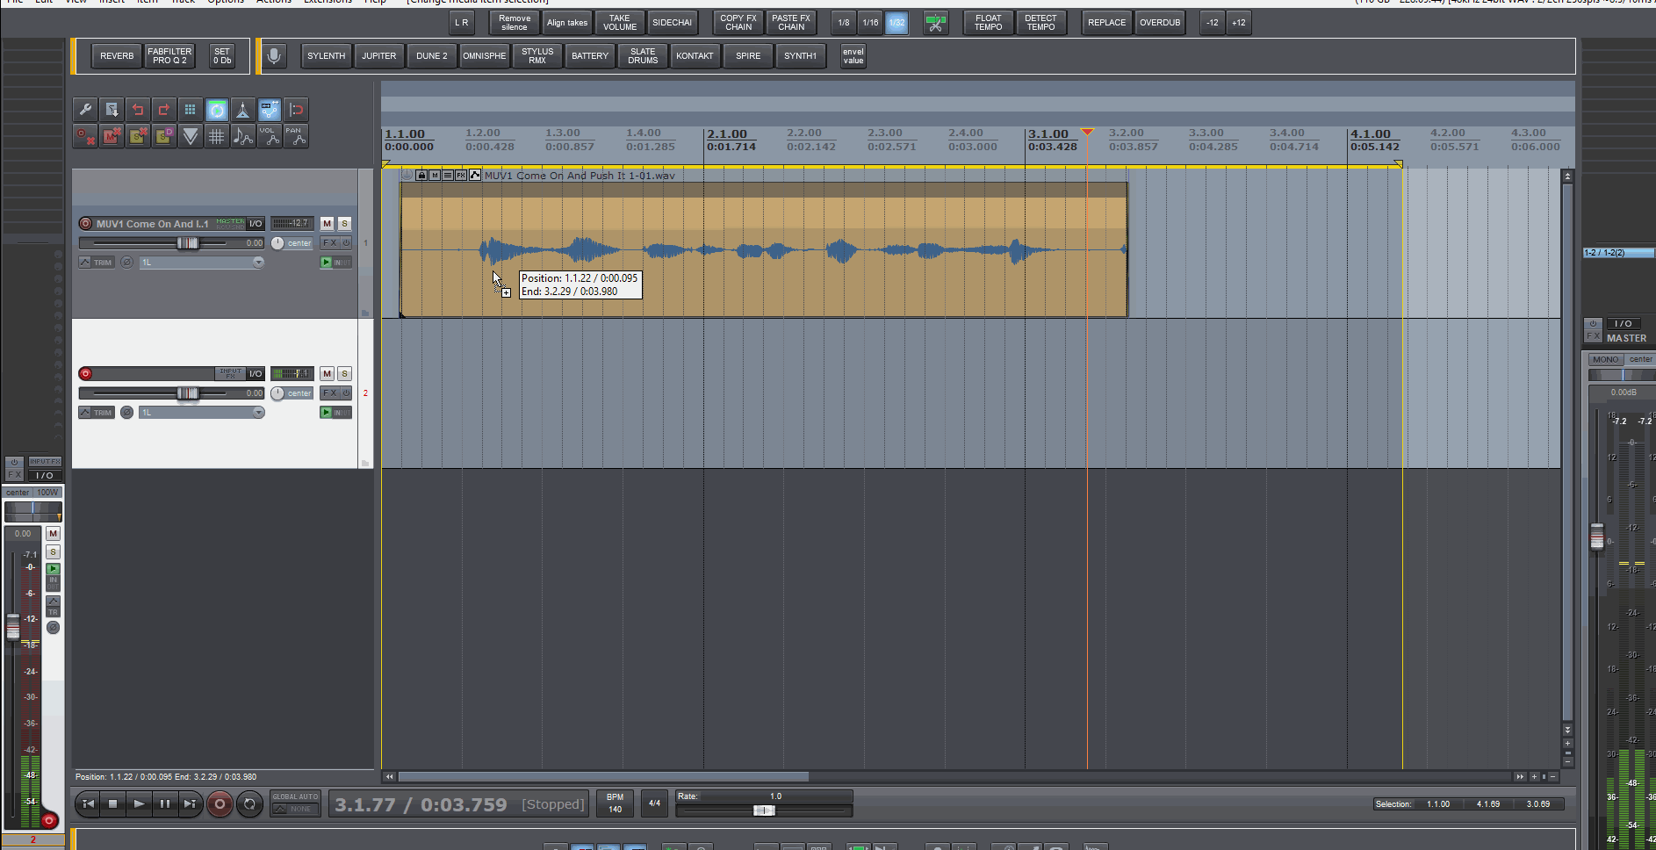Solo the second empty track
This screenshot has height=850, width=1656.
(344, 374)
